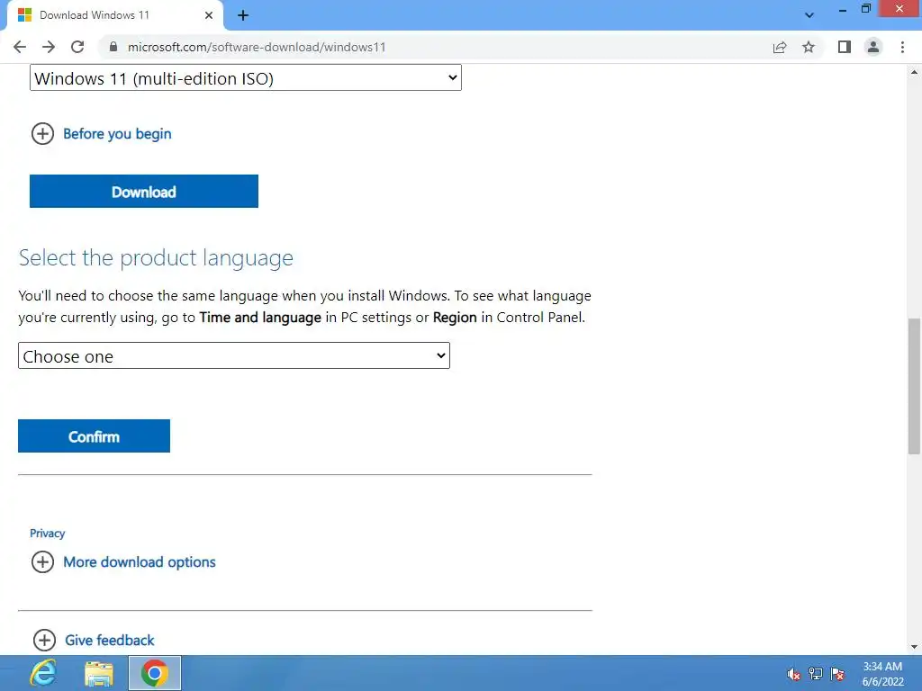Expand More download options

pos(123,561)
